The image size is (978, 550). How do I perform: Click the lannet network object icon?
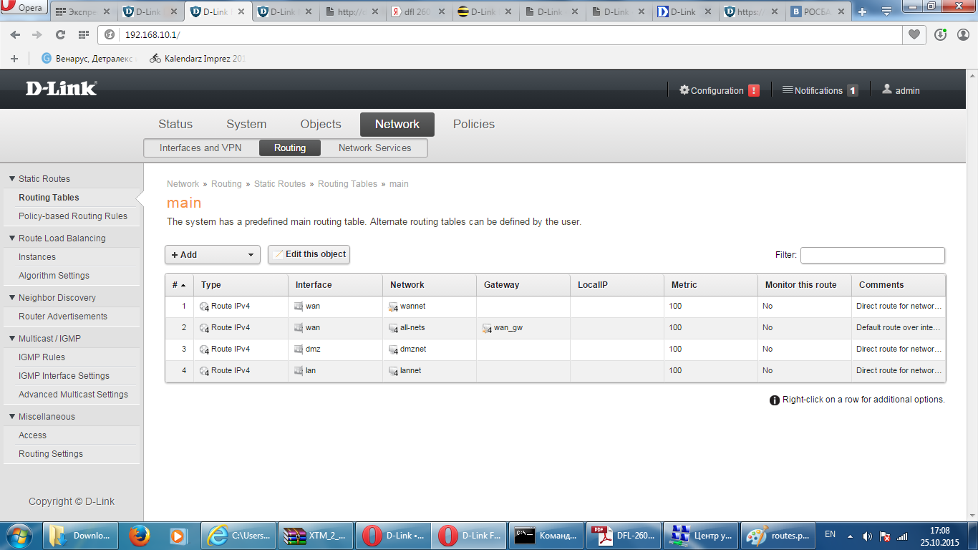click(x=393, y=371)
